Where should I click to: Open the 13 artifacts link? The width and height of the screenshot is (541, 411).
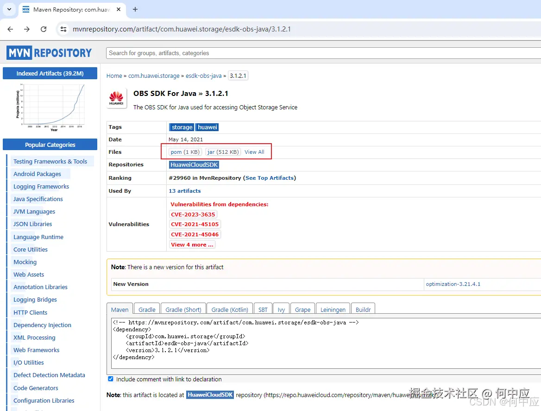point(185,191)
